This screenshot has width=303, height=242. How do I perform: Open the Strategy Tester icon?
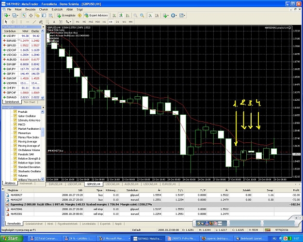tap(50, 15)
